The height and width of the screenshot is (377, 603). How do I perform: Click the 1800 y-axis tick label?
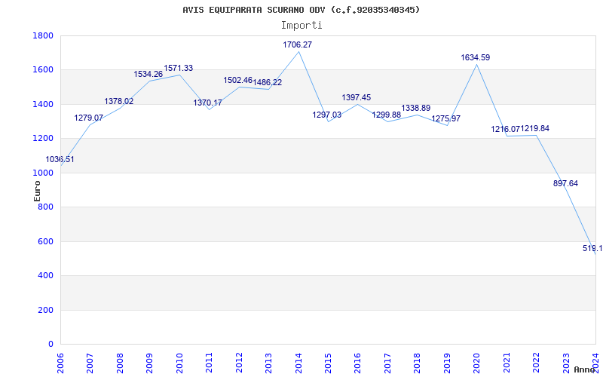[x=44, y=35]
